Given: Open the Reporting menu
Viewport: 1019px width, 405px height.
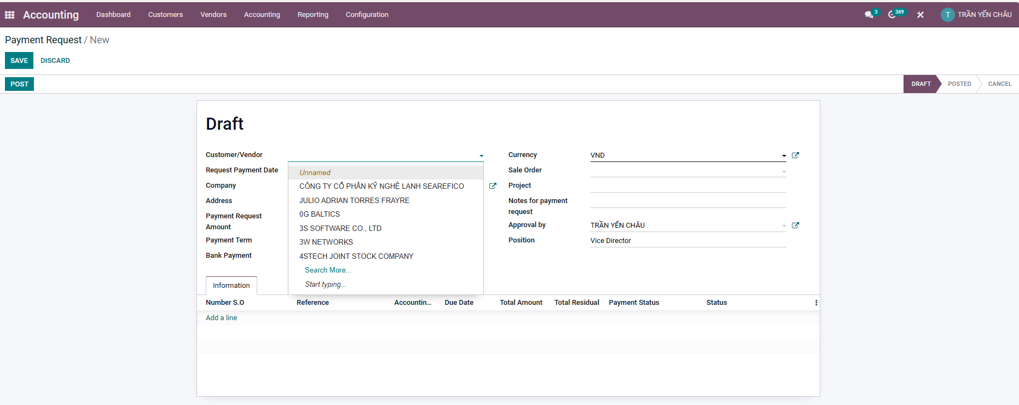Looking at the screenshot, I should 313,15.
